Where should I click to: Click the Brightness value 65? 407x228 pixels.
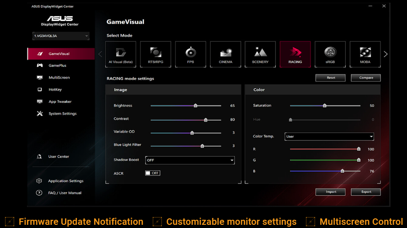click(232, 106)
